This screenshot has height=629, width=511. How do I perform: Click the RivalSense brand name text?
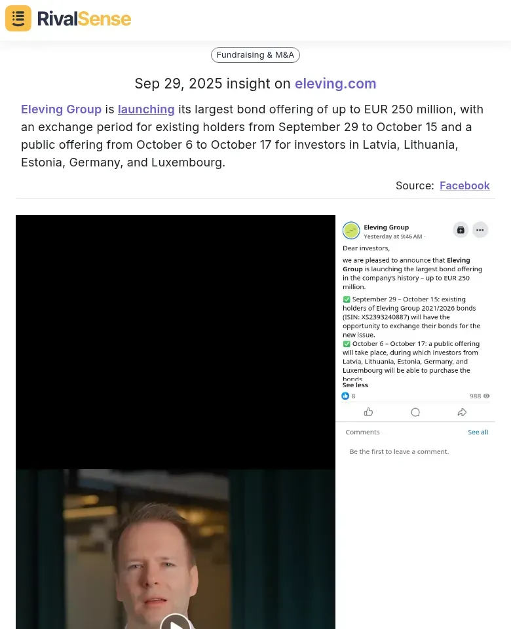click(85, 19)
